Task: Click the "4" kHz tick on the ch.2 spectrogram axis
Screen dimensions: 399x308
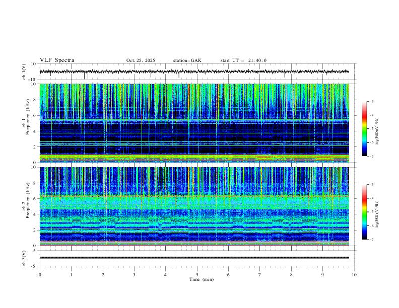Action: tap(35, 214)
